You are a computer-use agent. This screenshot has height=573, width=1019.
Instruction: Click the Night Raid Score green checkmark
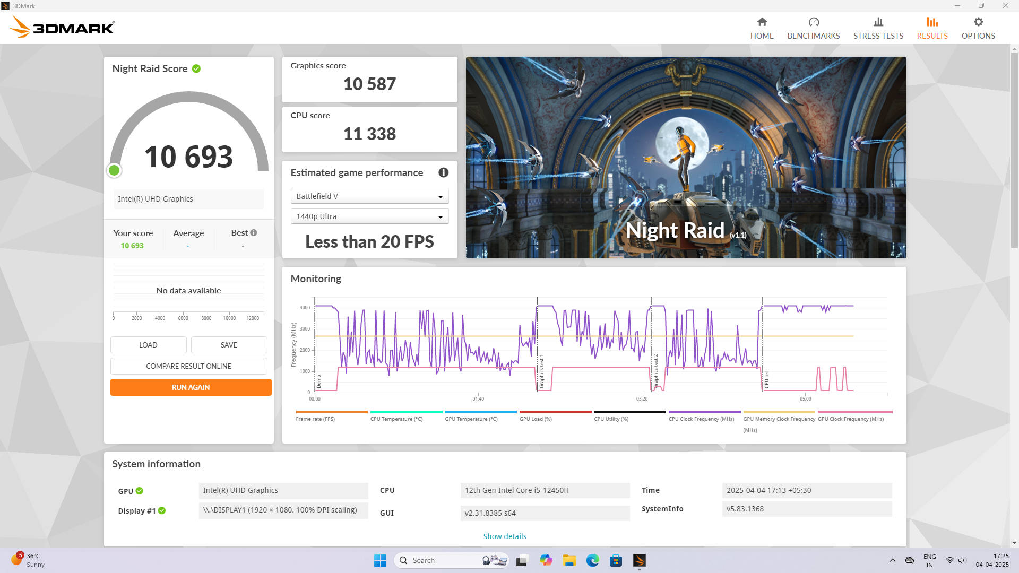point(196,69)
